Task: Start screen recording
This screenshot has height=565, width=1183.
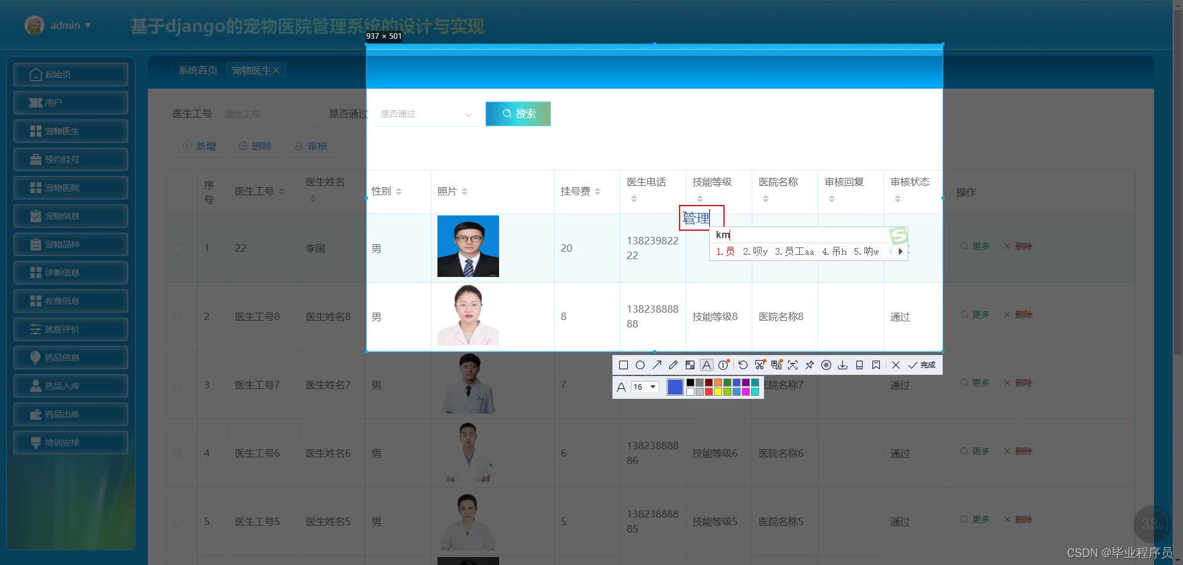Action: pos(826,365)
